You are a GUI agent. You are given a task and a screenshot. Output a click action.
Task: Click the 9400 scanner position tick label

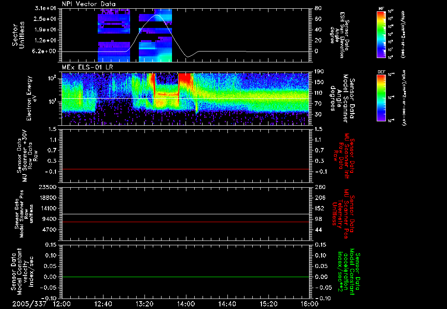point(50,219)
